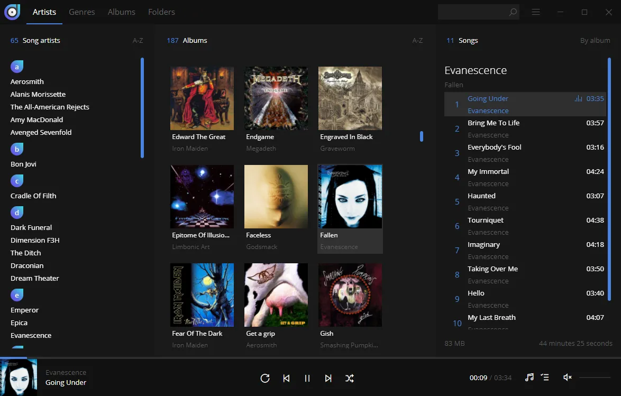
Task: Open the By album sort dropdown
Action: click(595, 40)
